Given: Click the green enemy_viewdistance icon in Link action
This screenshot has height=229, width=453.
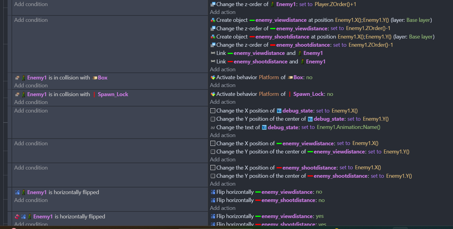Looking at the screenshot, I should tap(230, 53).
